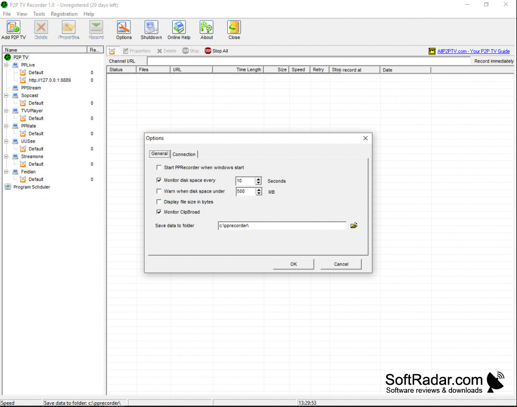Click the Program Schduler icon in tree
Image resolution: width=517 pixels, height=407 pixels.
pyautogui.click(x=8, y=187)
